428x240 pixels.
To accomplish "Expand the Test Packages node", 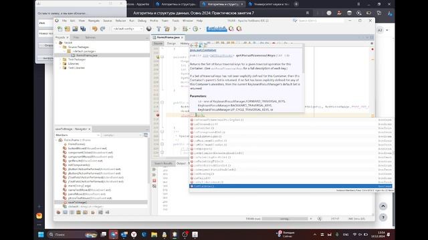I will click(60, 59).
